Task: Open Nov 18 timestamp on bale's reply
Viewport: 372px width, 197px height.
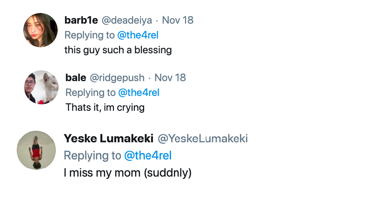Action: pyautogui.click(x=170, y=78)
